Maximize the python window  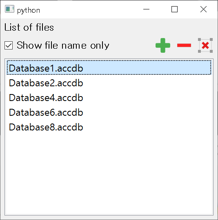(174, 9)
